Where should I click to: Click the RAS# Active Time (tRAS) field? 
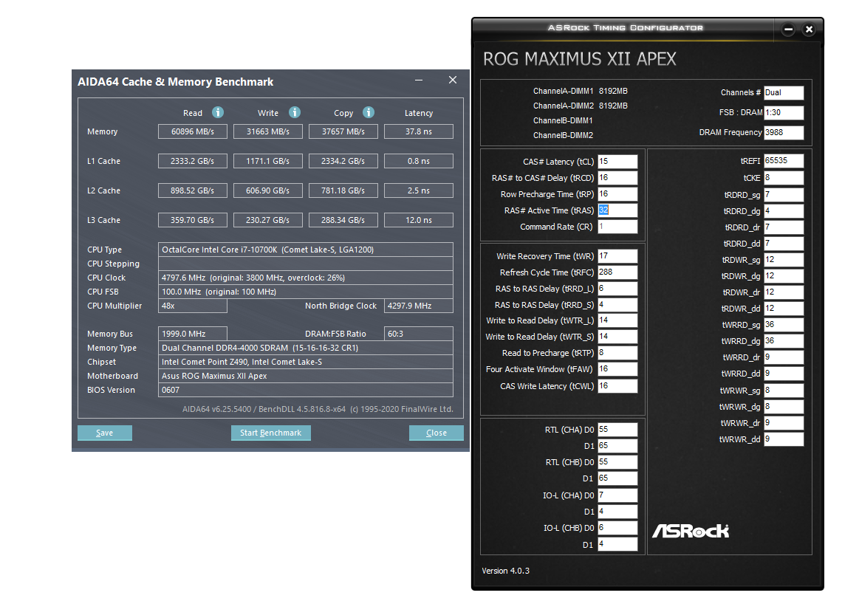coord(617,210)
